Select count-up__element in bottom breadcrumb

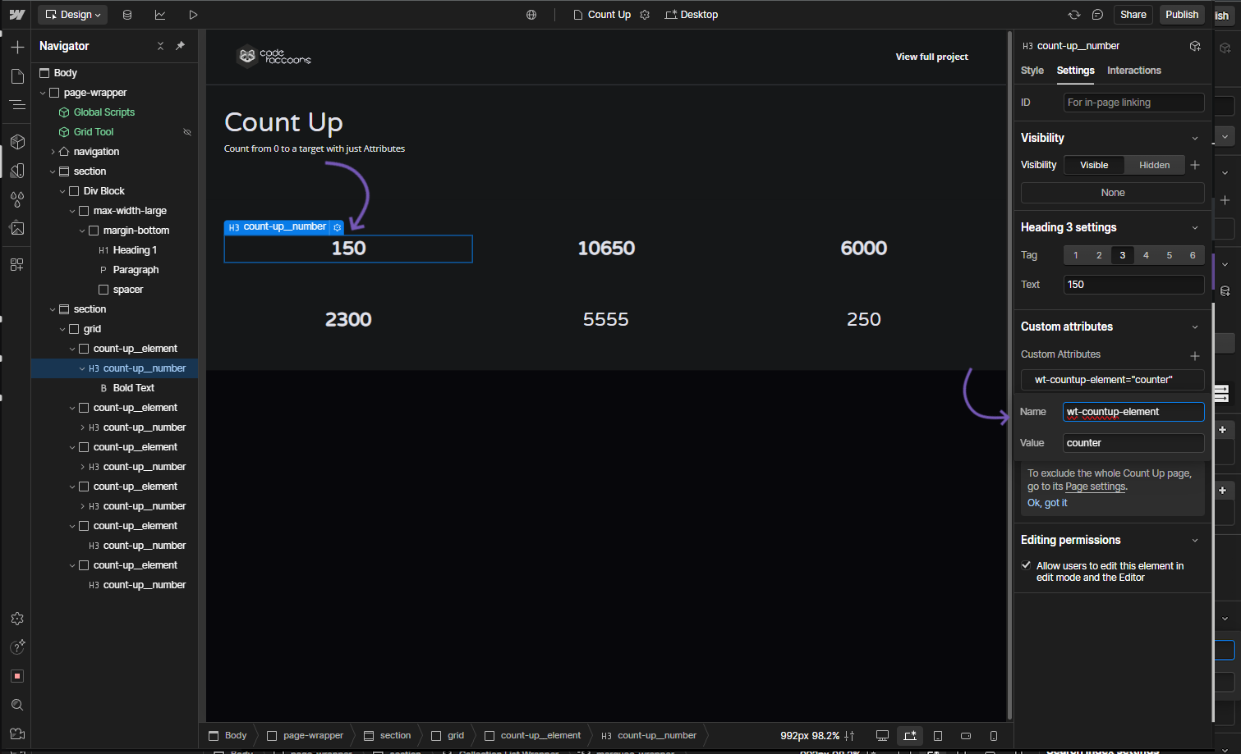[533, 736]
